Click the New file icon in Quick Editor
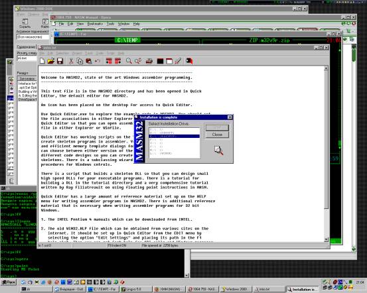Image resolution: width=367 pixels, height=293 pixels. 42,61
